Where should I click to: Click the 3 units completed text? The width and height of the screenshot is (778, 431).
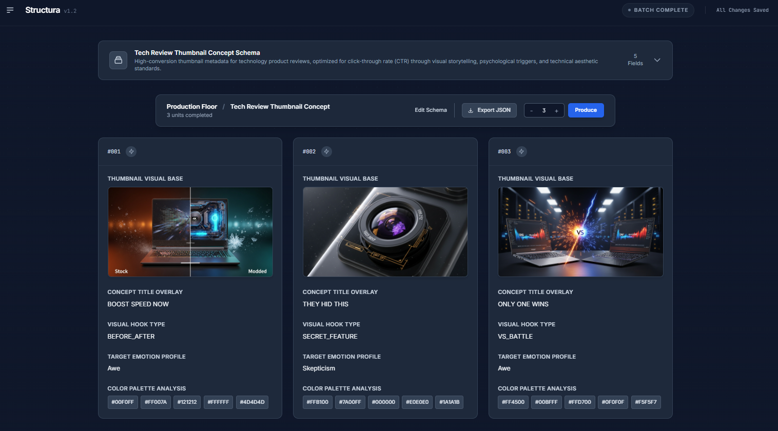click(189, 115)
